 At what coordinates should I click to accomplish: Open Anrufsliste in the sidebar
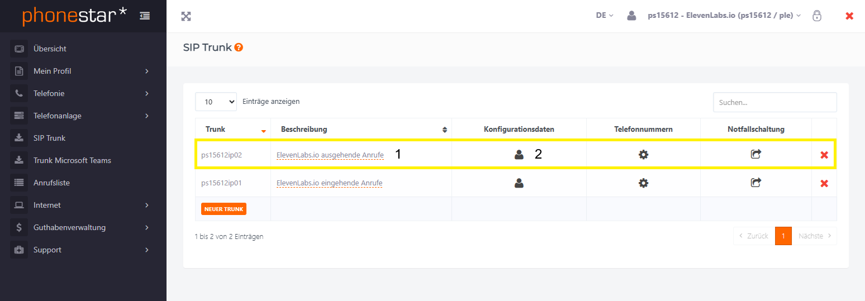pos(51,183)
